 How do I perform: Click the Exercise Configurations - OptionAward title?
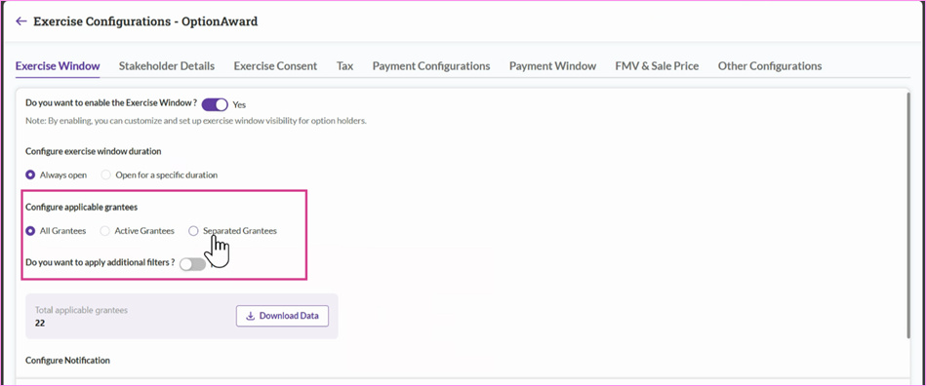(x=145, y=21)
